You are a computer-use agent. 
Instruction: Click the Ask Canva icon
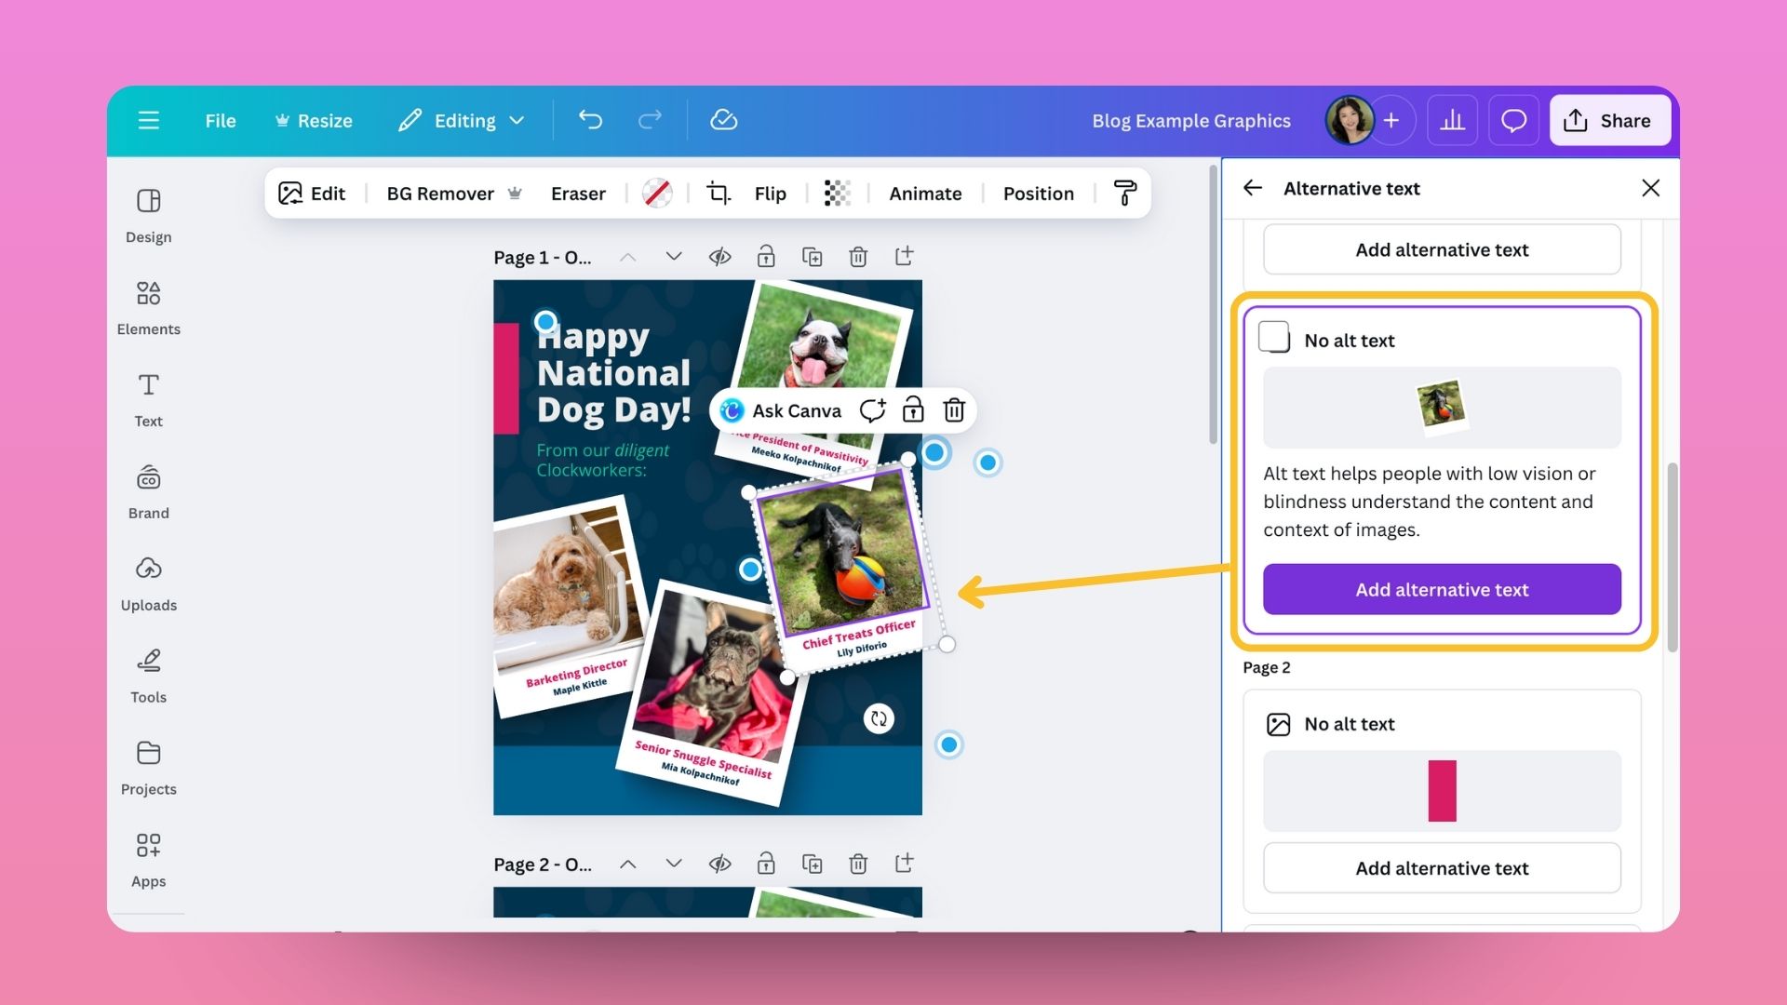[x=732, y=409]
